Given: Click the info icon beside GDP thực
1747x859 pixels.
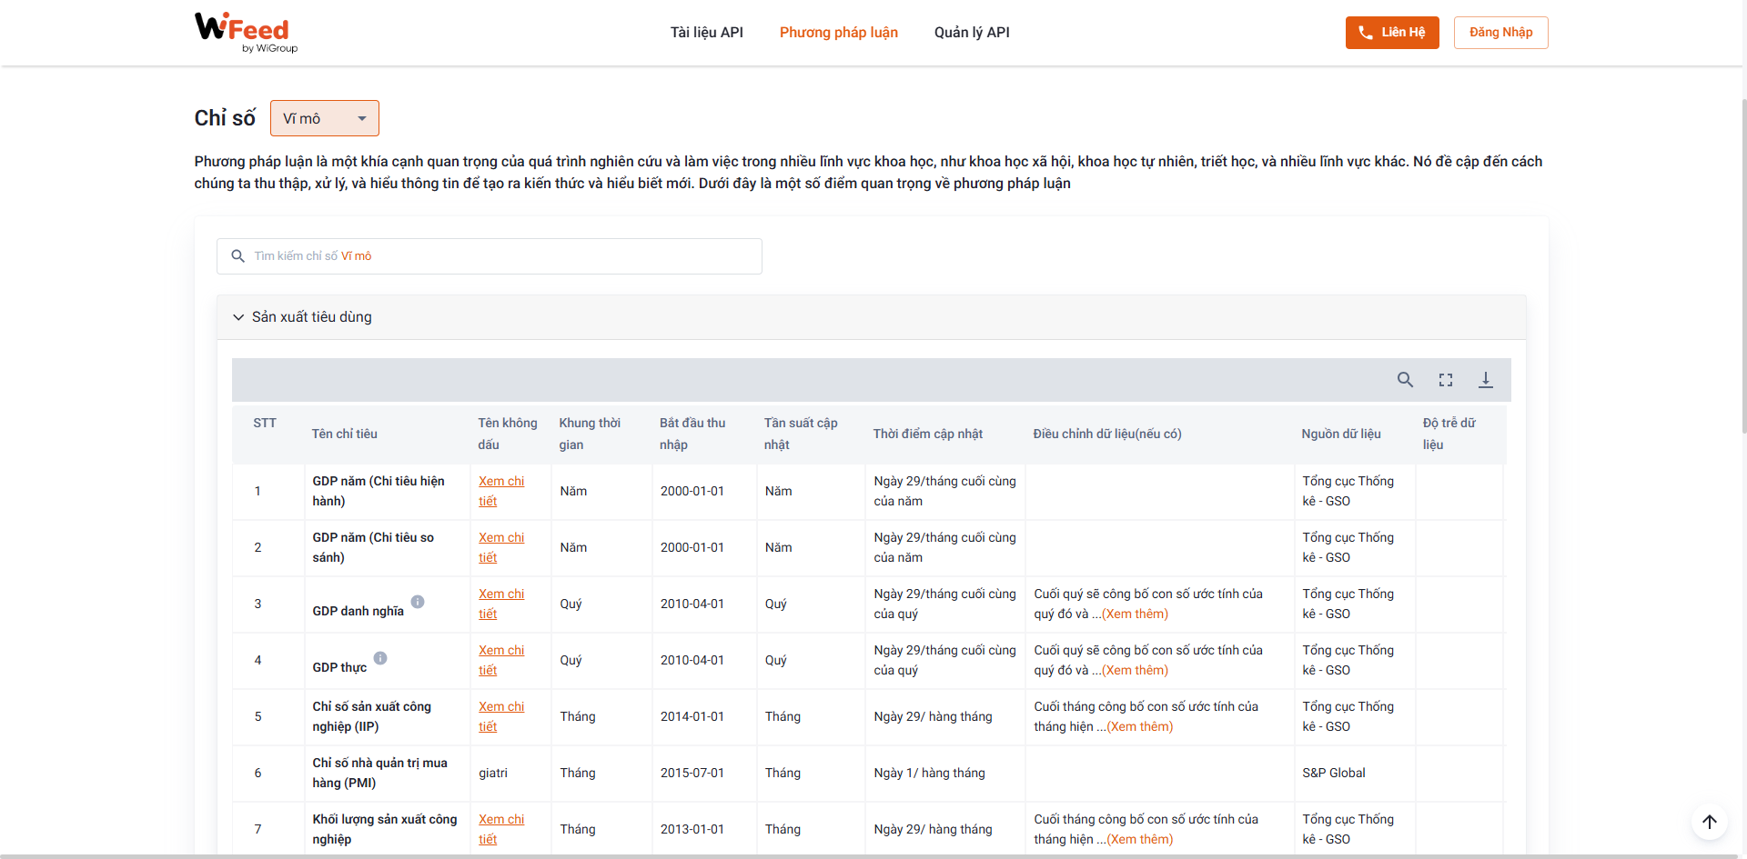Looking at the screenshot, I should [380, 658].
